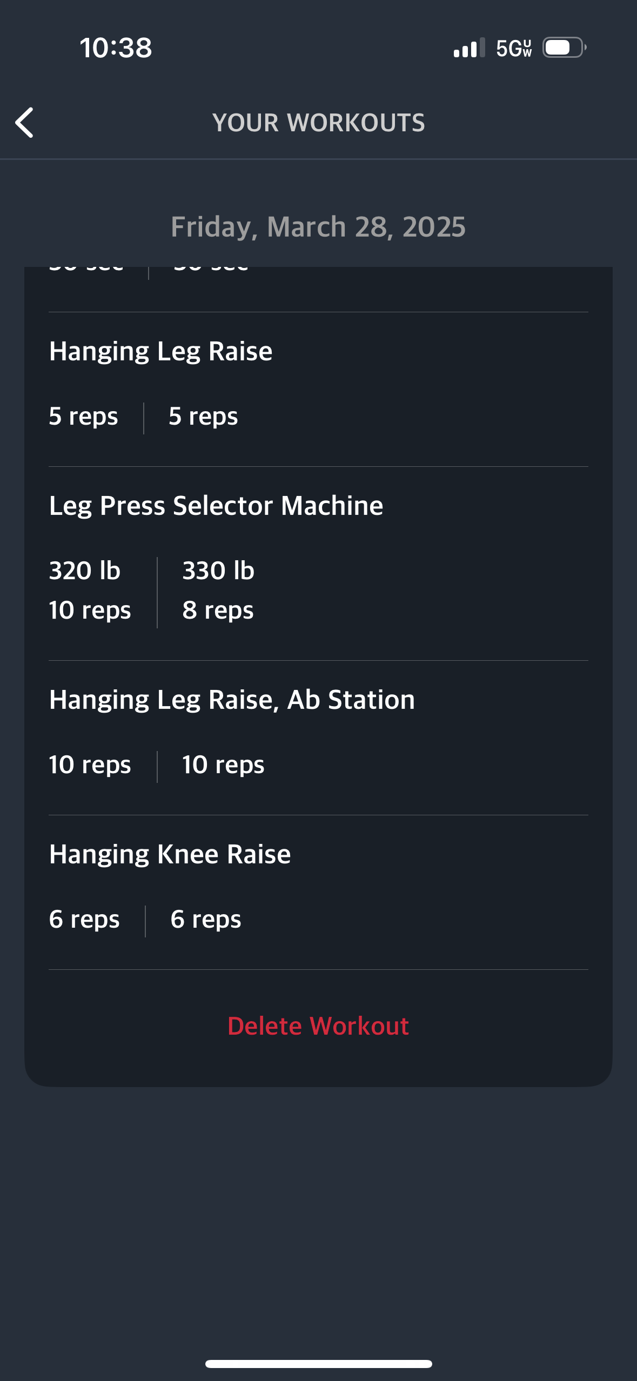The width and height of the screenshot is (637, 1381).
Task: Open the Hanging Leg Raise exercise
Action: (x=160, y=351)
